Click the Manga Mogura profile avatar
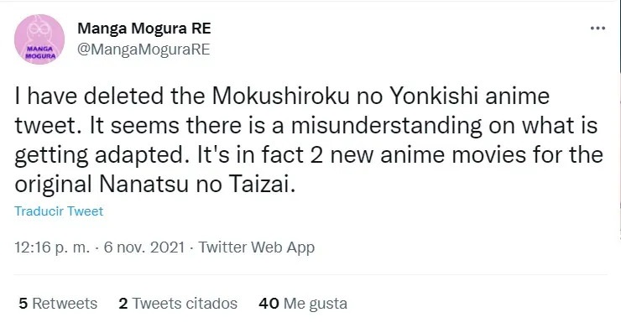 coord(39,39)
